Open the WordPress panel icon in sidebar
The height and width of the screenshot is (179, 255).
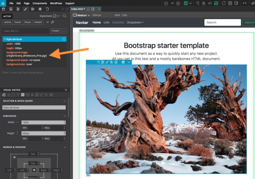click(40, 9)
